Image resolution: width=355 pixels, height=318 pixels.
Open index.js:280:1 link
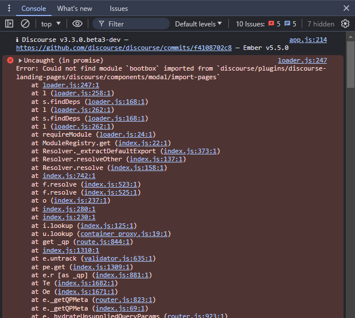tap(69, 209)
